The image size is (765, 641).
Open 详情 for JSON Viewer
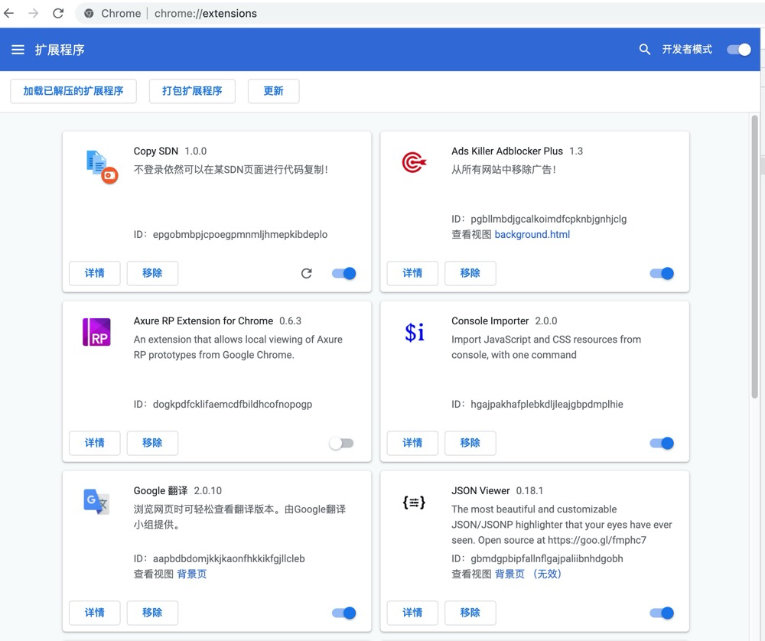tap(412, 613)
